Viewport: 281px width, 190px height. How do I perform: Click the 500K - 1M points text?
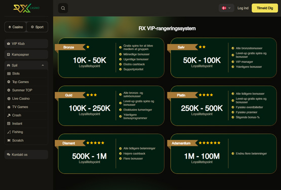90,156
